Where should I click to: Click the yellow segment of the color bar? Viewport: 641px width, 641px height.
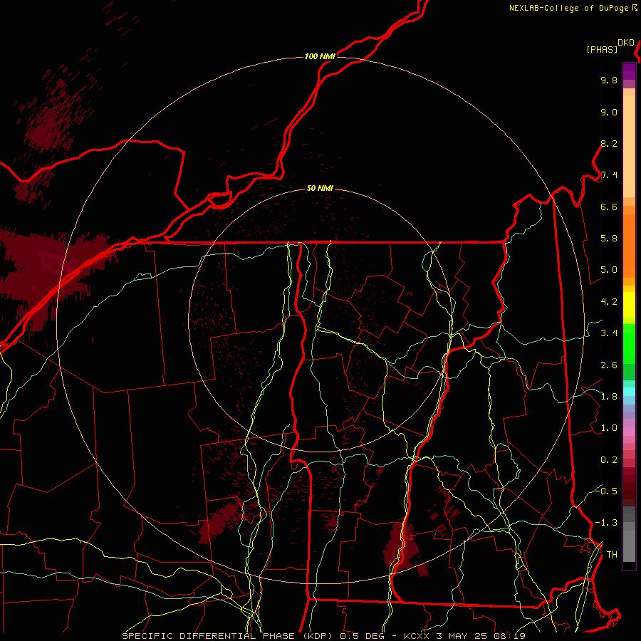pyautogui.click(x=629, y=305)
